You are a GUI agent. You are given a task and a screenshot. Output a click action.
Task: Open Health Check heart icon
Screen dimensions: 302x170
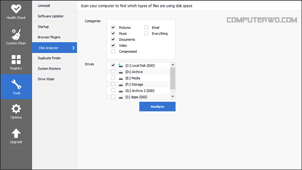click(x=16, y=9)
